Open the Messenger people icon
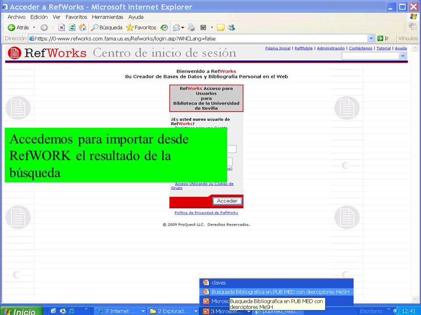The width and height of the screenshot is (421, 315). [x=231, y=27]
